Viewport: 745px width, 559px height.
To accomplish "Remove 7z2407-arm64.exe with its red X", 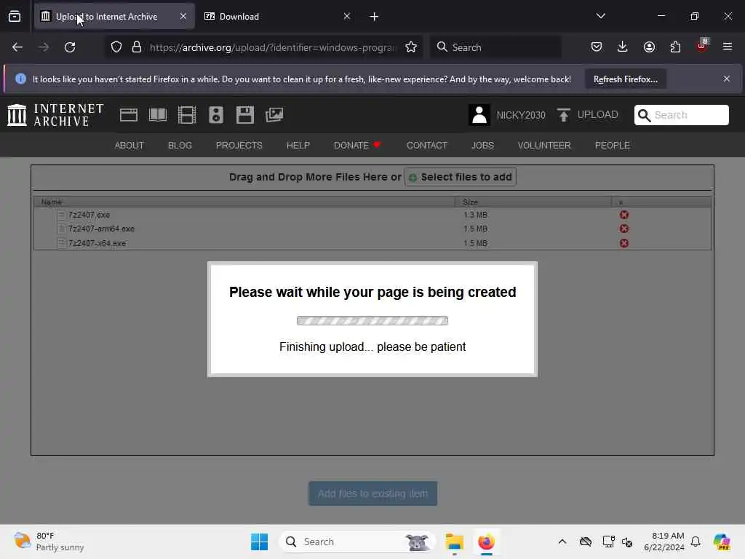I will tap(624, 229).
